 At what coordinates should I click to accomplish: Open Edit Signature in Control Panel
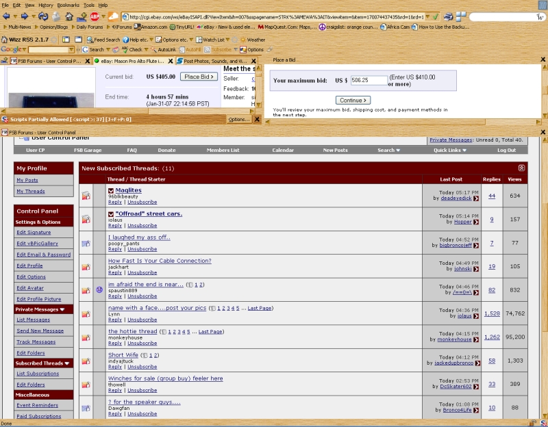tap(34, 232)
